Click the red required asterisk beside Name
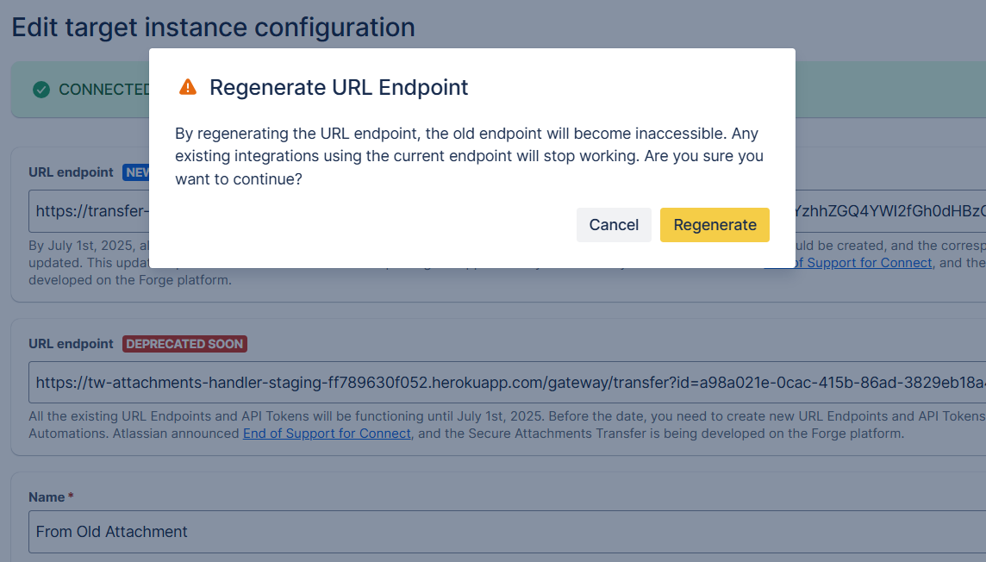 coord(71,496)
